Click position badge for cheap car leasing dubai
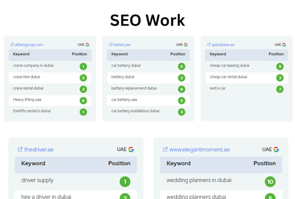Image resolution: width=295 pixels, height=199 pixels. point(280,66)
